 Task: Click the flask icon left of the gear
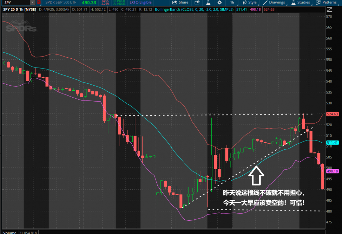pos(207,2)
